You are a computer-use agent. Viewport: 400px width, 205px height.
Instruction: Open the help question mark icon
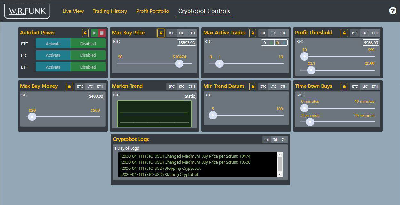[393, 11]
